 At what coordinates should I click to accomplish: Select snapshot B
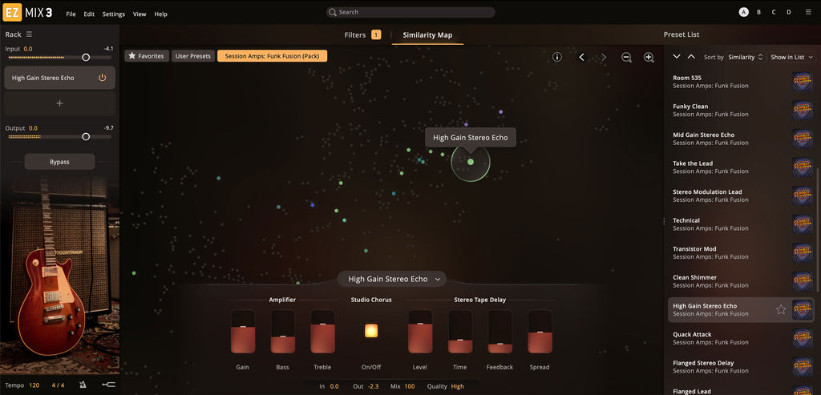click(758, 12)
